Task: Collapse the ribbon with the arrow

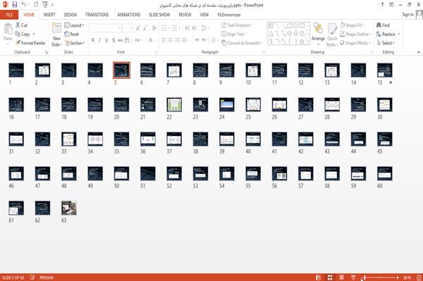Action: pos(419,52)
